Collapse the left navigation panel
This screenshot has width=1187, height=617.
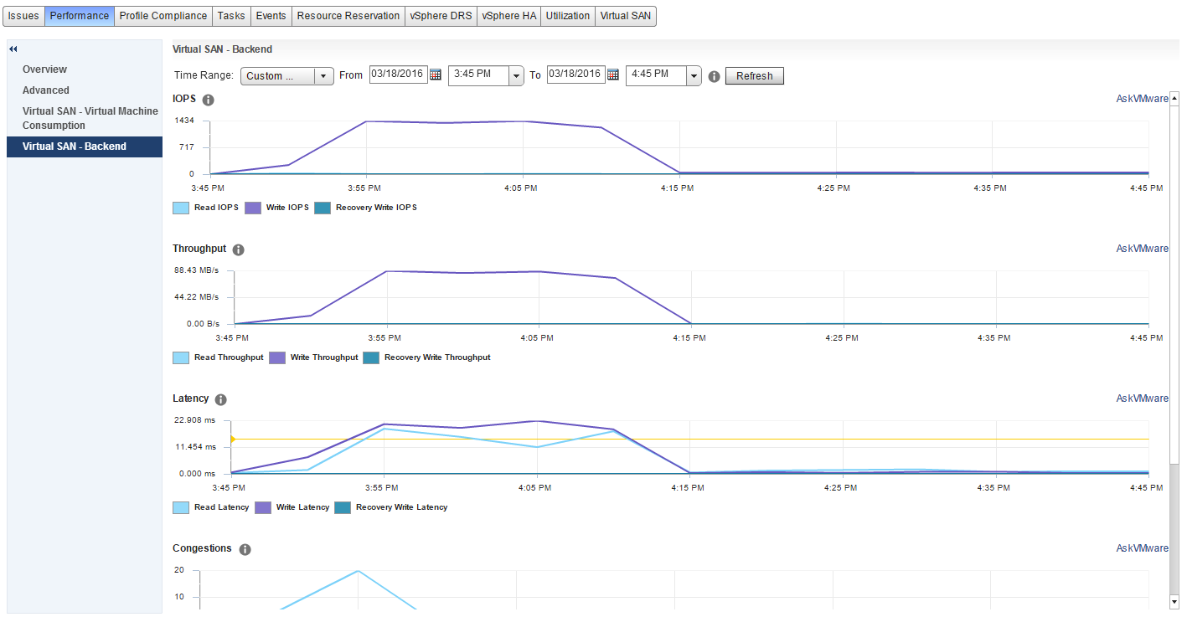pyautogui.click(x=13, y=49)
